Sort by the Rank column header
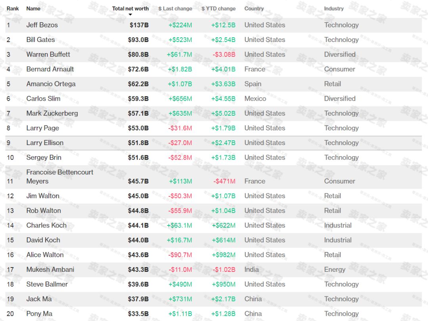This screenshot has width=428, height=321. click(13, 8)
